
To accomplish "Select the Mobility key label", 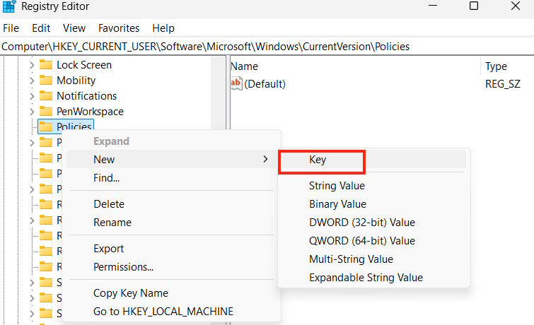I will [x=76, y=81].
